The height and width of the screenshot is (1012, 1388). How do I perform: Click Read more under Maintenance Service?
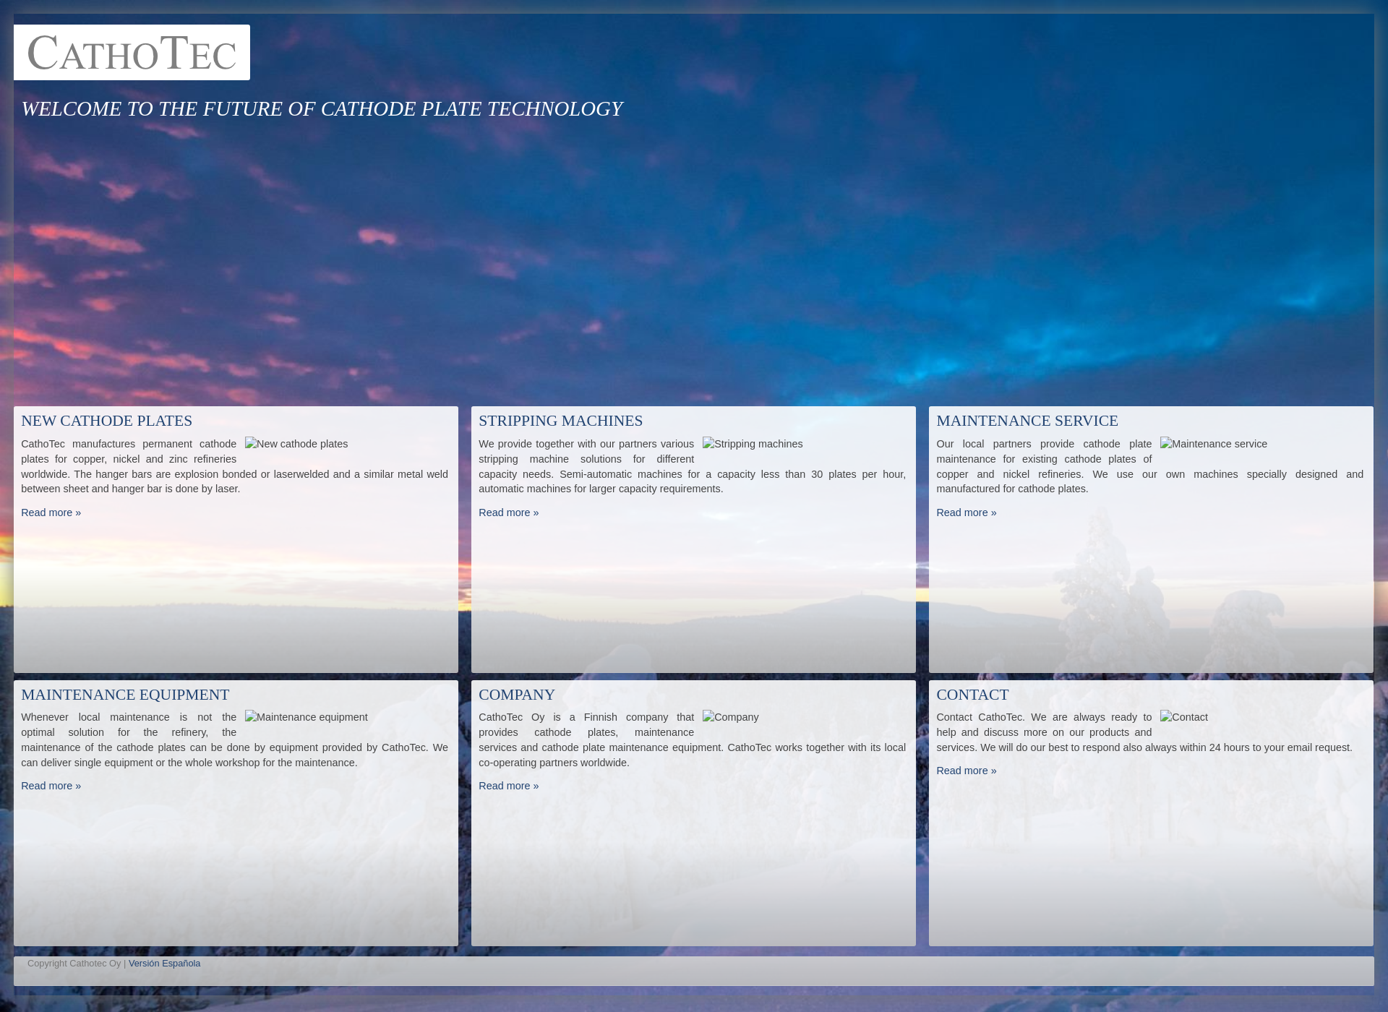[966, 512]
